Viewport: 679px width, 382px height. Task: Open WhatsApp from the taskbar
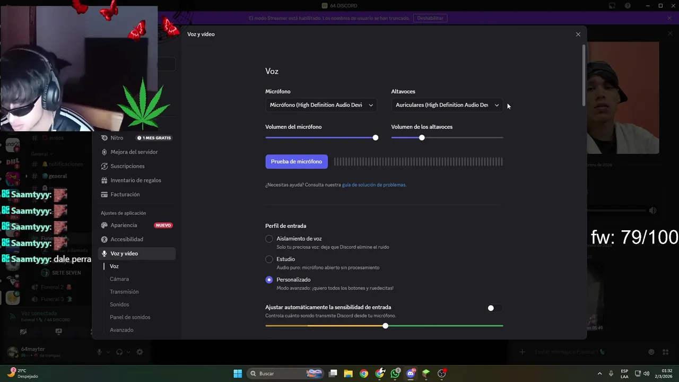(x=395, y=374)
